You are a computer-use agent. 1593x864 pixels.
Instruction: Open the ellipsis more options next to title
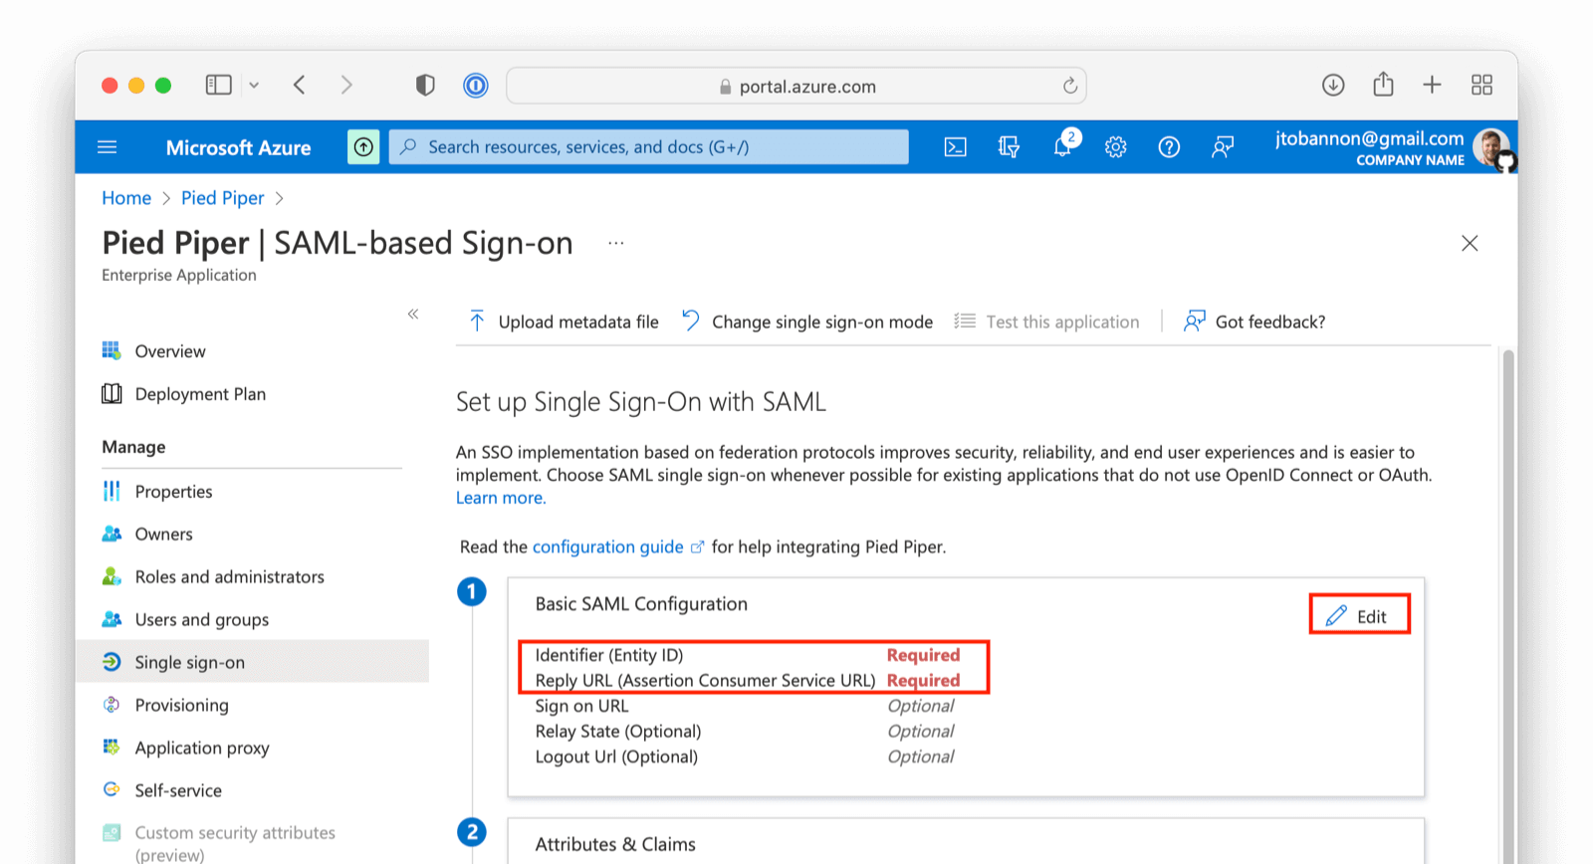click(616, 243)
